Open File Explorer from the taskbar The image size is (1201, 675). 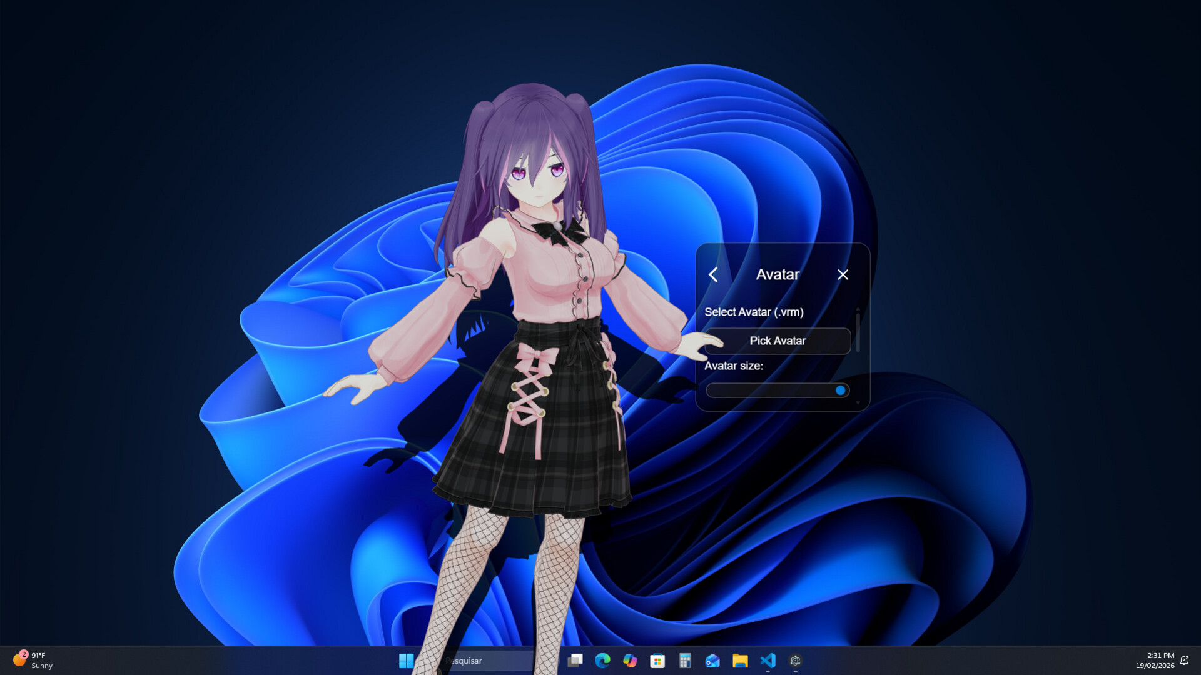coord(740,661)
